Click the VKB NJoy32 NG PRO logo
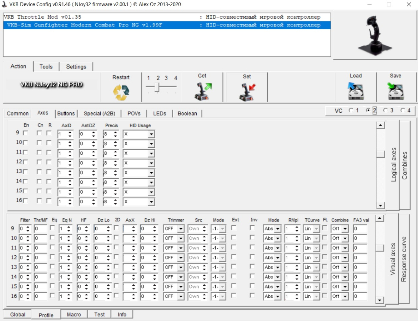This screenshot has width=418, height=321. click(51, 85)
